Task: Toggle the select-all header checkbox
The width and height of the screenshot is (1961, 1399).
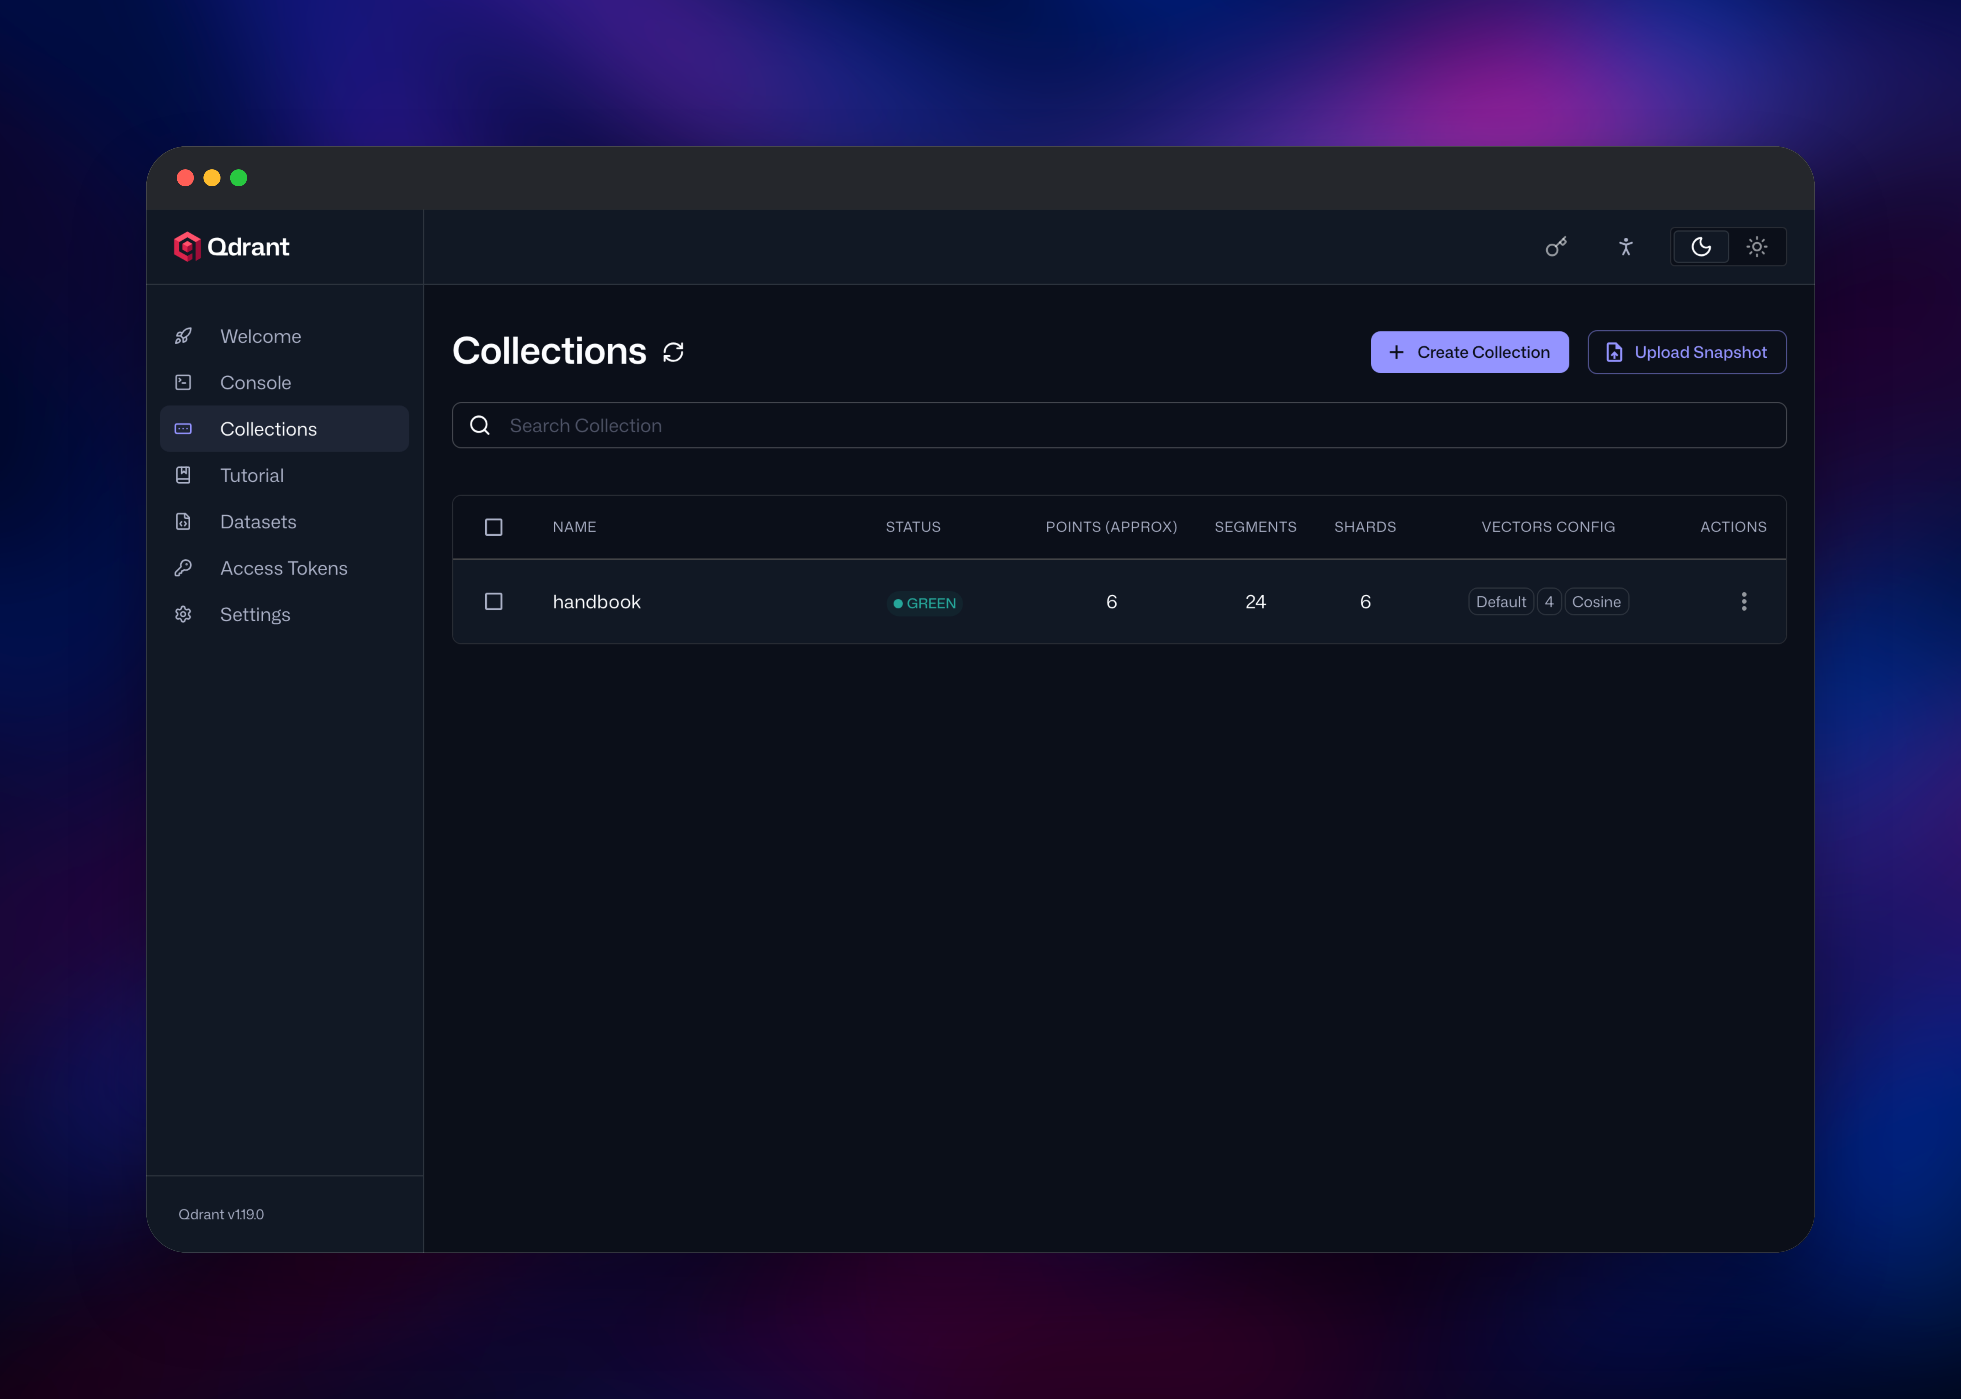Action: click(x=493, y=527)
